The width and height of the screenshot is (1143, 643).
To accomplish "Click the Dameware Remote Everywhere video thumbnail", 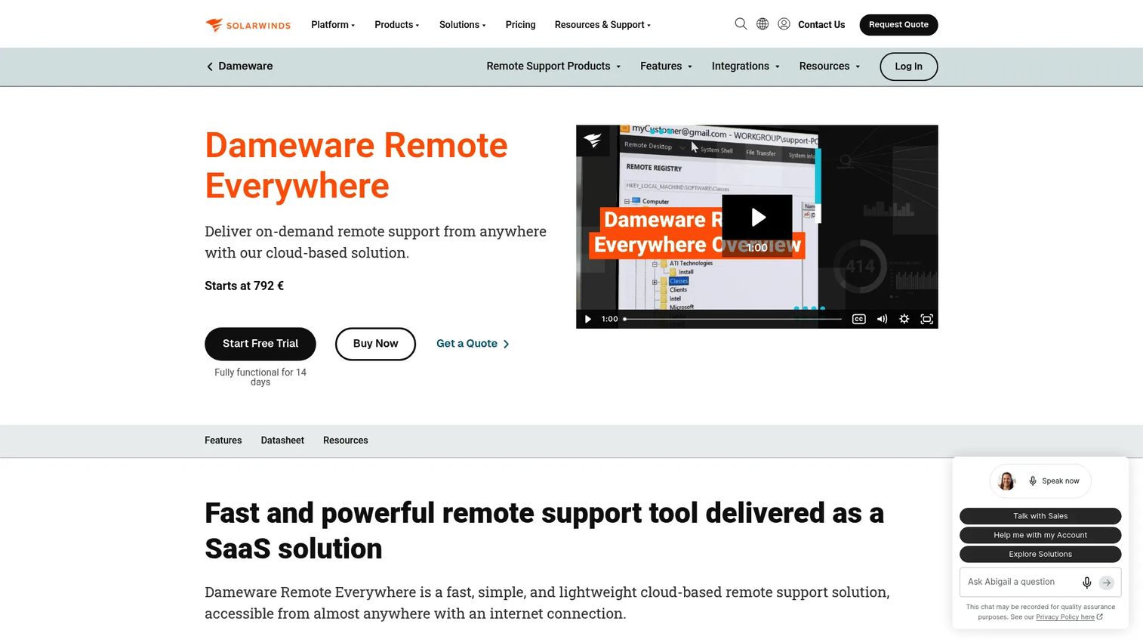I will (757, 227).
